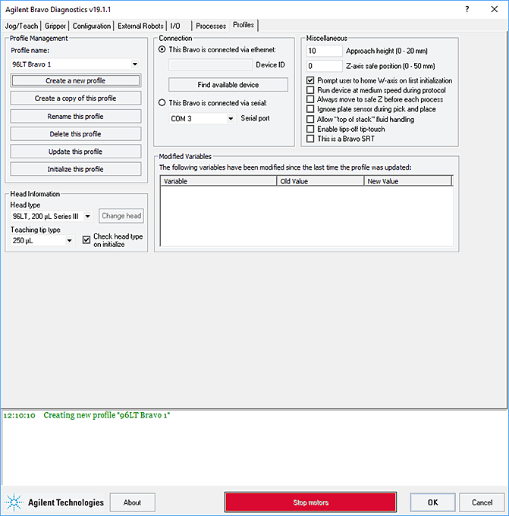This screenshot has height=516, width=509.
Task: Toggle 'Run device at medium speed' checkbox
Action: (310, 90)
